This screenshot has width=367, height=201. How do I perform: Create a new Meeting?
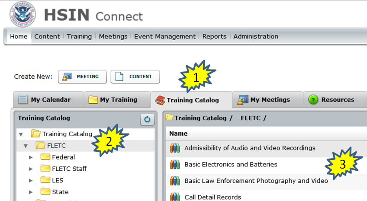82,77
